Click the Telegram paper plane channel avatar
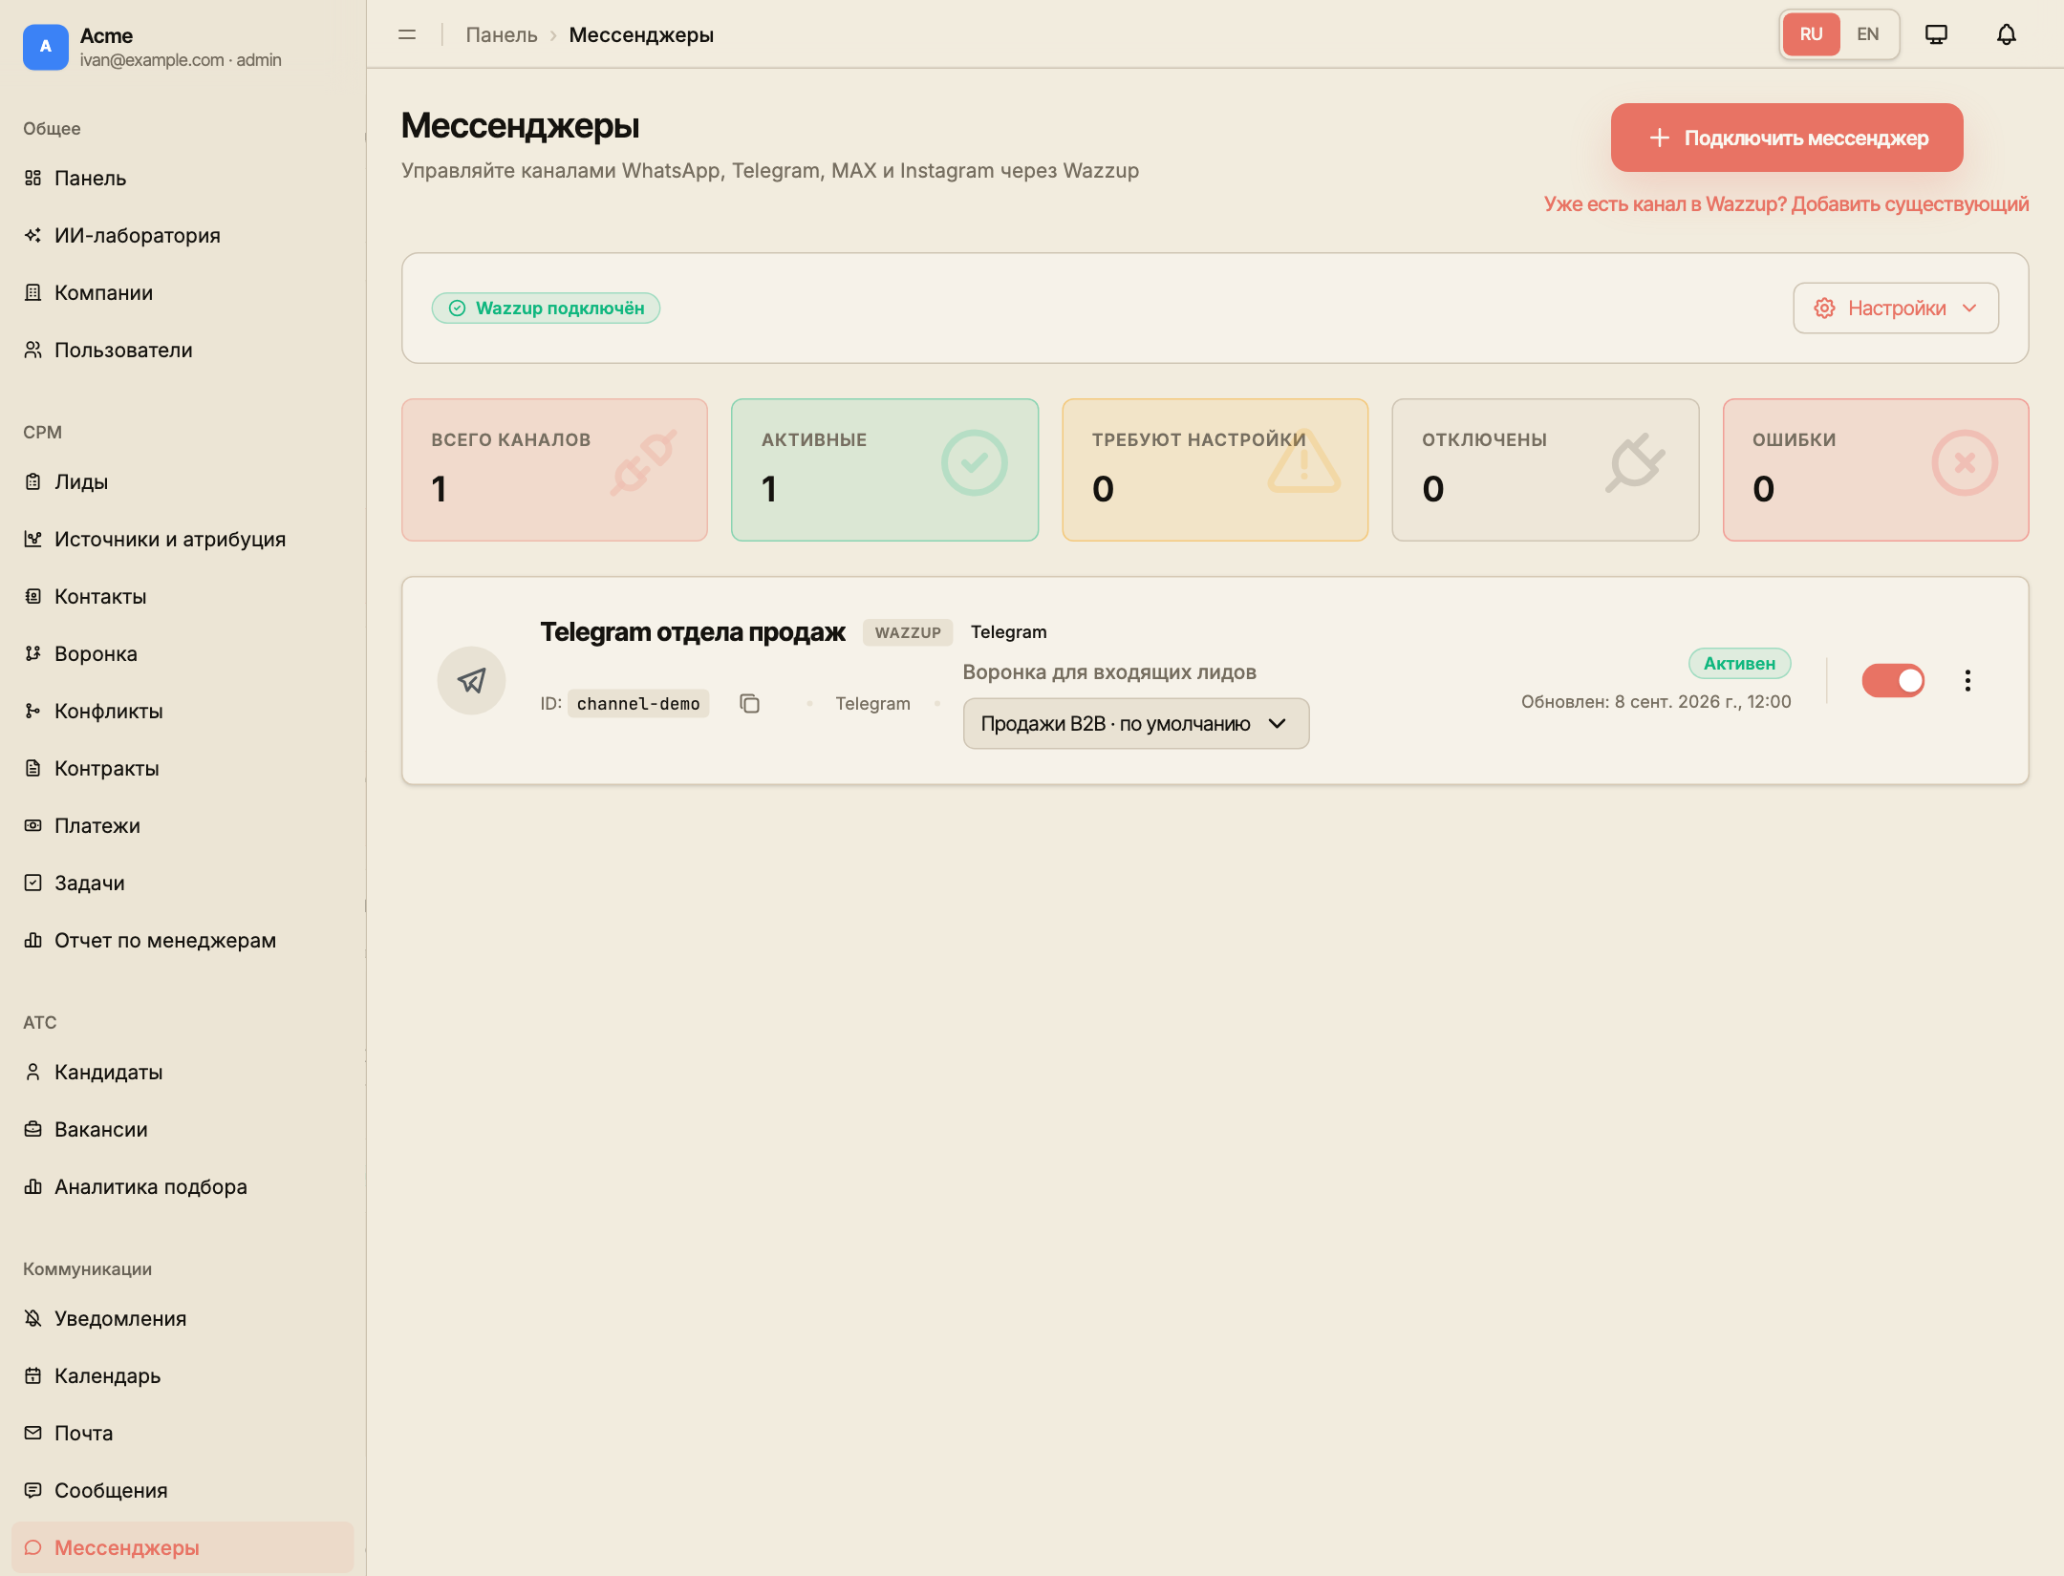 471,680
